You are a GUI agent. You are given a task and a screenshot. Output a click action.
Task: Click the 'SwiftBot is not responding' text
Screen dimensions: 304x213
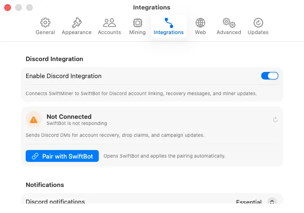pyautogui.click(x=77, y=124)
